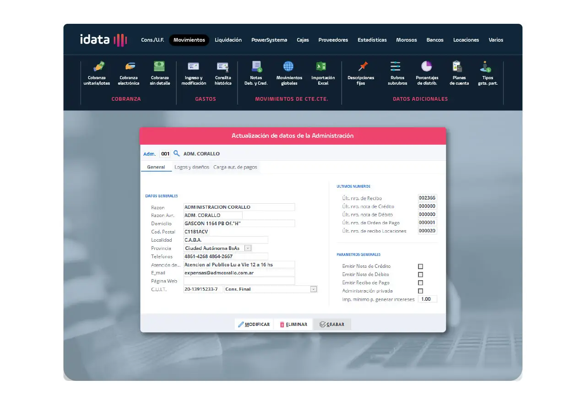The height and width of the screenshot is (412, 586).
Task: Click the Imp. mínimo p. generar intereses field
Action: tap(428, 299)
